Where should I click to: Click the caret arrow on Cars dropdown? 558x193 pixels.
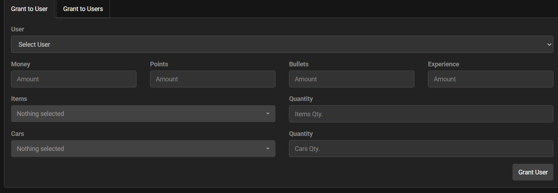[x=268, y=149]
